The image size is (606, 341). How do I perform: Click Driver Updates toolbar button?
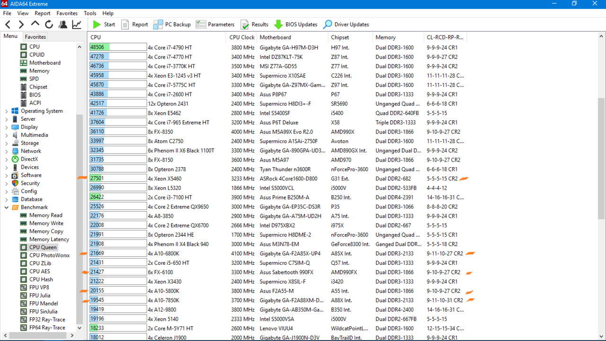346,25
